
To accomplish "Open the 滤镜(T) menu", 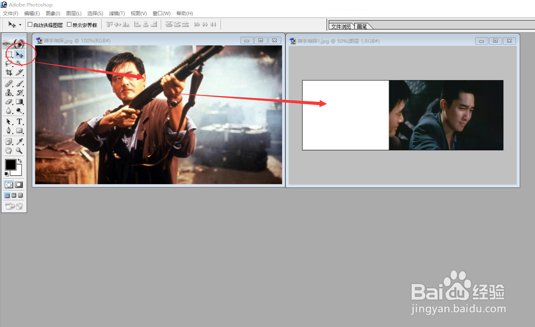I will (117, 13).
